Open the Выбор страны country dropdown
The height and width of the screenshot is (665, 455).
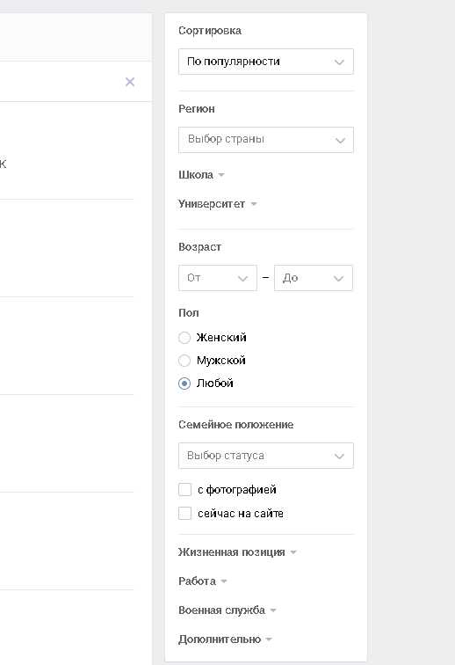265,140
